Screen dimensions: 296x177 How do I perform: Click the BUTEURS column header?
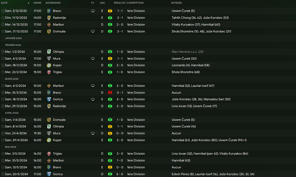176,3
